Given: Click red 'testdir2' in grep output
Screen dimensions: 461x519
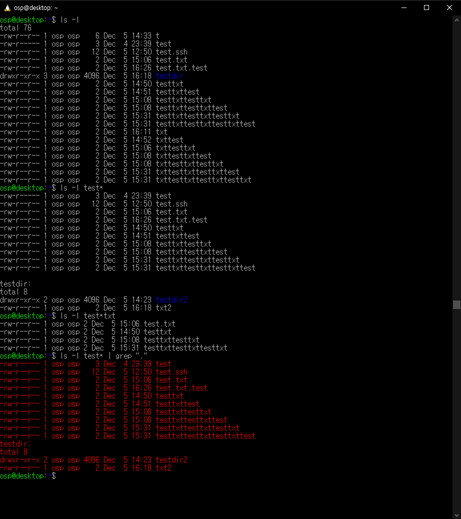Looking at the screenshot, I should click(x=171, y=460).
